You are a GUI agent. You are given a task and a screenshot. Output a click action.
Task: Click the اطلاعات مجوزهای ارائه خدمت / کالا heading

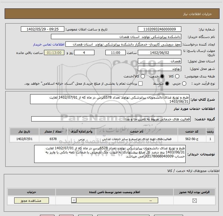click(193, 171)
